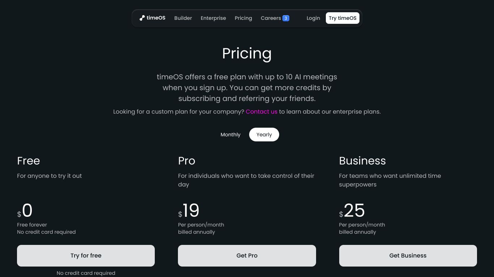494x277 pixels.
Task: Open the Builder page
Action: [183, 18]
